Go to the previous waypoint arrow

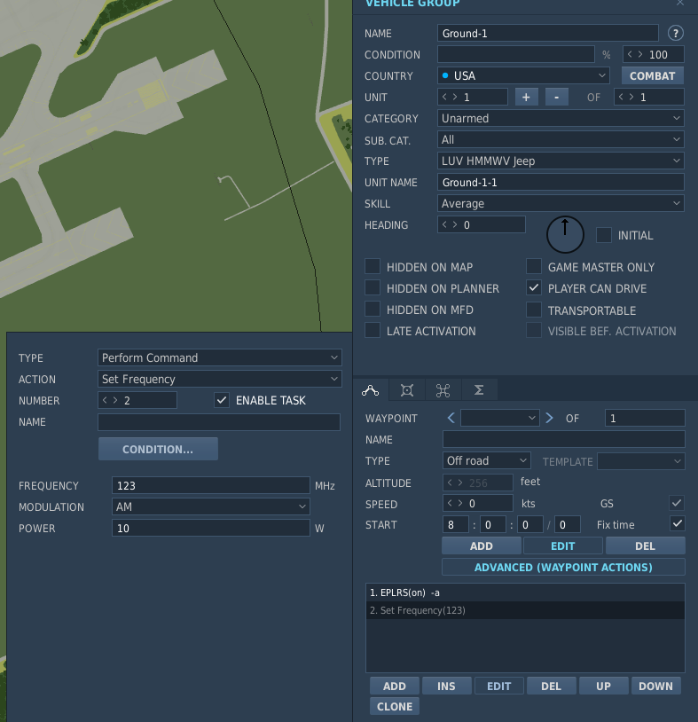coord(451,418)
